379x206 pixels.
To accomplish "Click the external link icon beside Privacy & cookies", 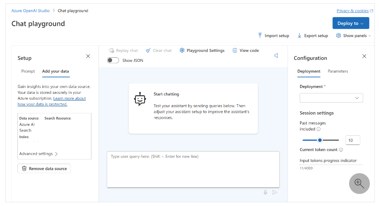I will coord(372,11).
